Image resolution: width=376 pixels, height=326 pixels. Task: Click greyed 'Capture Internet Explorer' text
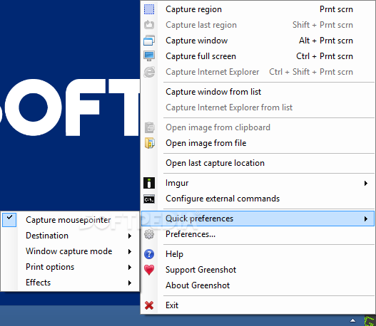click(x=212, y=72)
